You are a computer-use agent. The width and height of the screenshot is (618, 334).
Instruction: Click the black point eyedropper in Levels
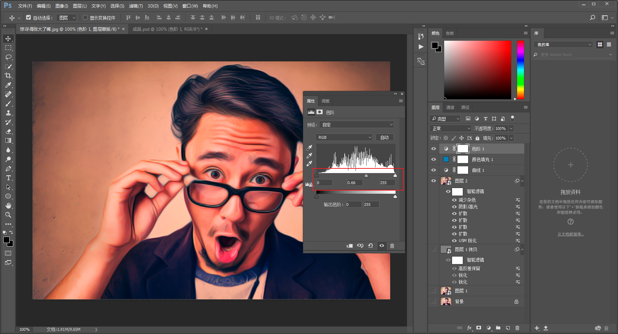coord(309,148)
